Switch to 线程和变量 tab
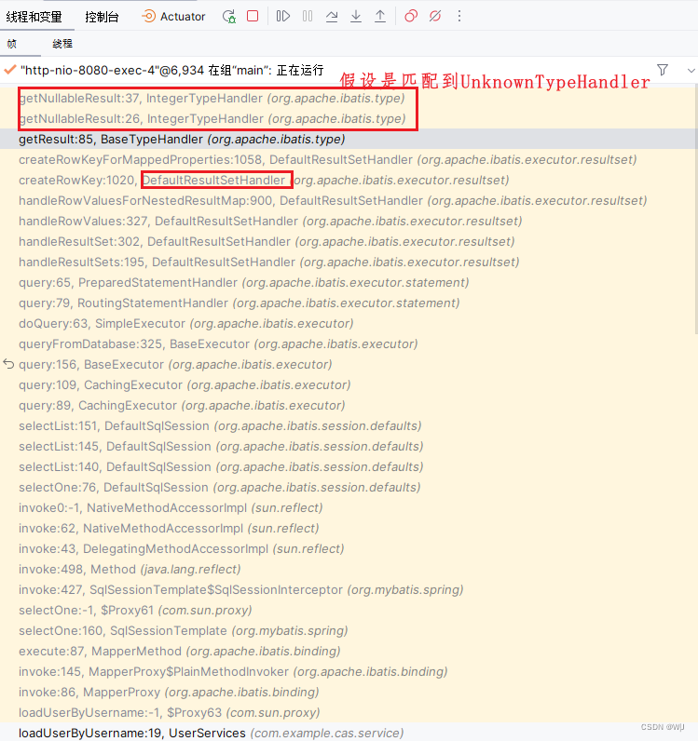698x741 pixels. [x=34, y=17]
